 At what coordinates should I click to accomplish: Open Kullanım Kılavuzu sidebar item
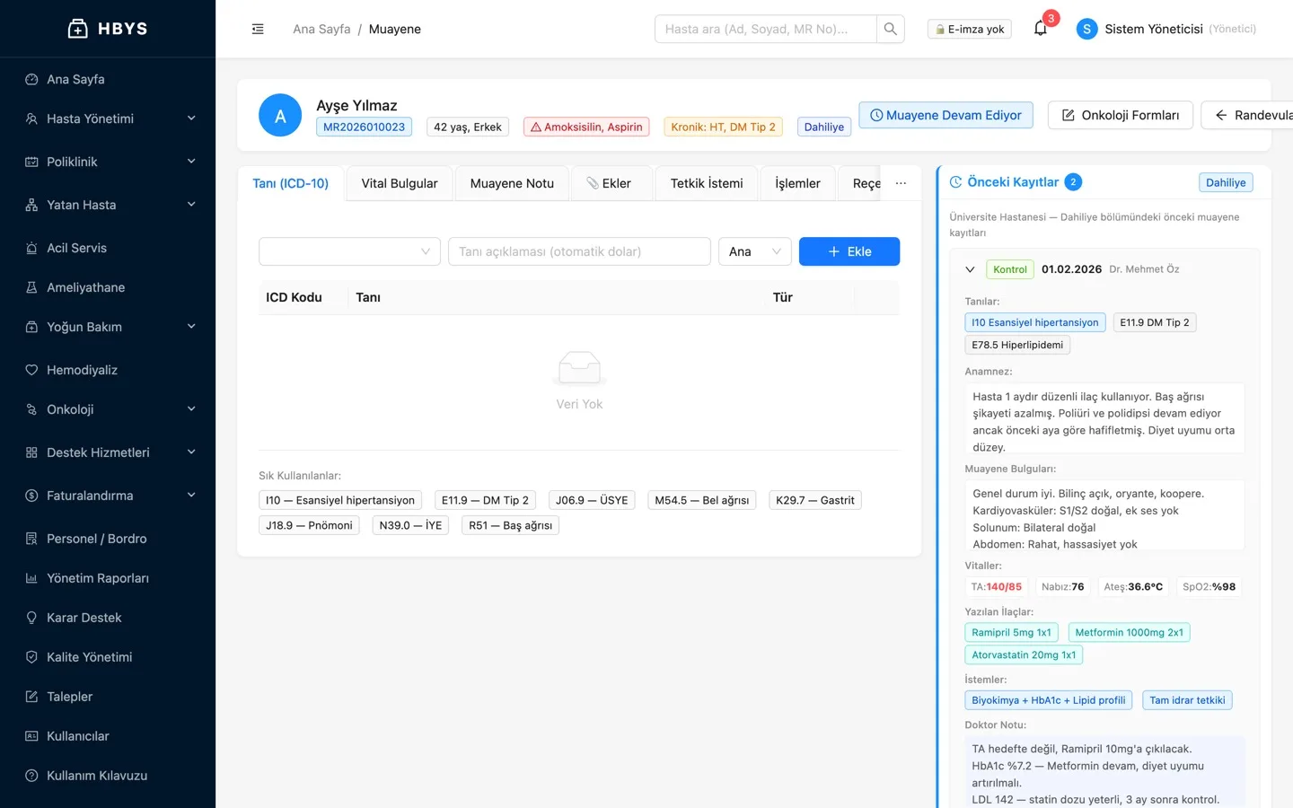tap(108, 776)
